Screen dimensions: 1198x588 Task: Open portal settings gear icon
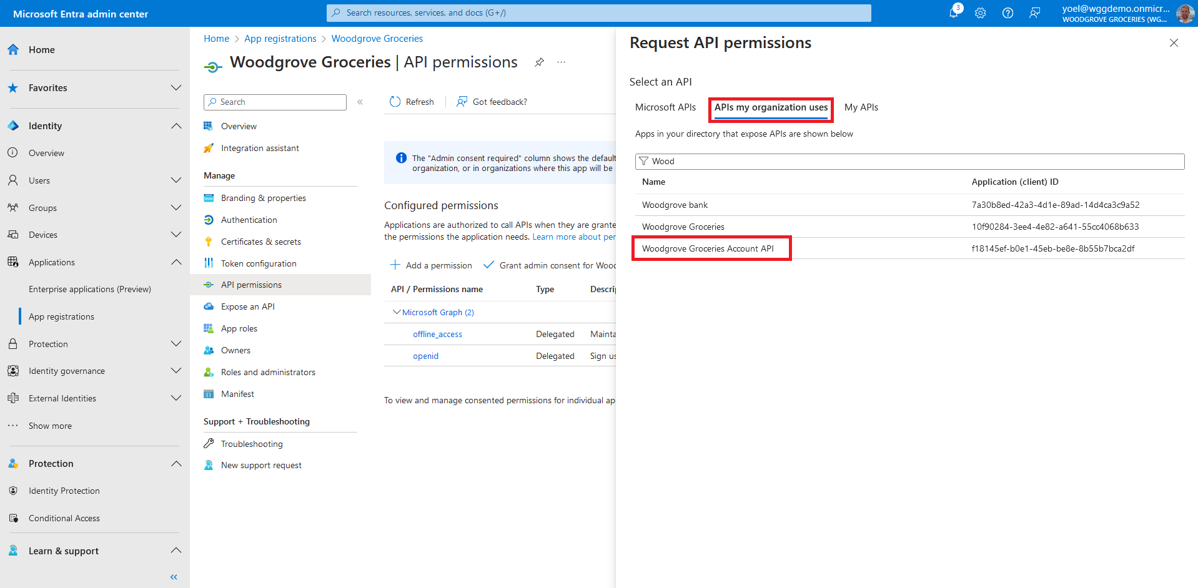[x=981, y=13]
